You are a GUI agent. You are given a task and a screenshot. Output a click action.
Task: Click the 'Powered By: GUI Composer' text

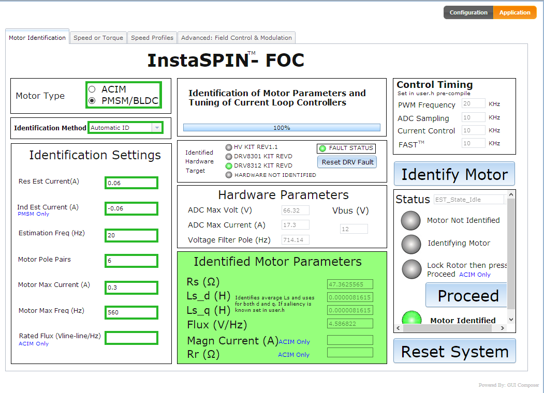click(x=509, y=385)
